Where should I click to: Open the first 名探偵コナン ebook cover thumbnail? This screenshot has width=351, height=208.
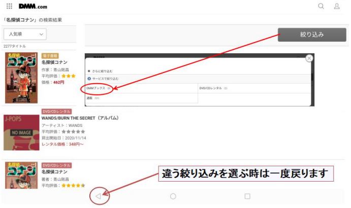[x=21, y=78]
